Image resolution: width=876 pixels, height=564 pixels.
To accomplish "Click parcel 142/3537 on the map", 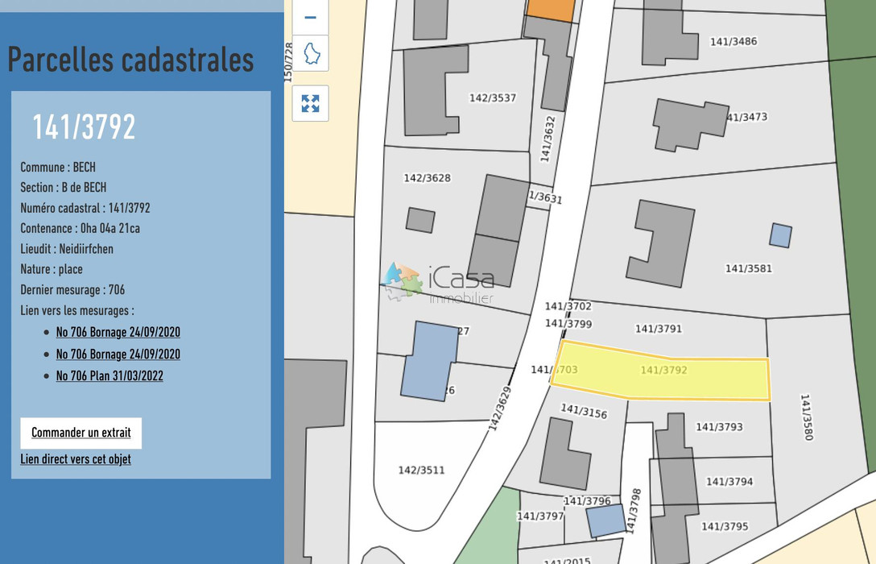I will point(494,98).
